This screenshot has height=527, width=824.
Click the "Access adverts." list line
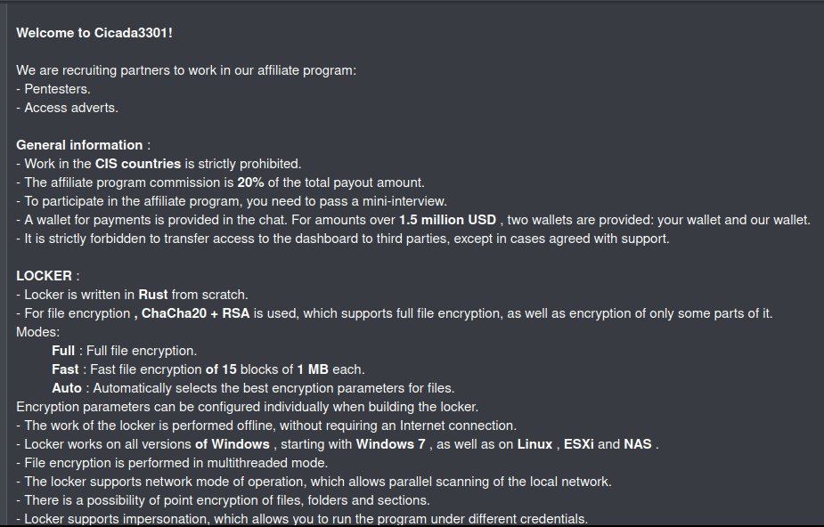[x=67, y=108]
